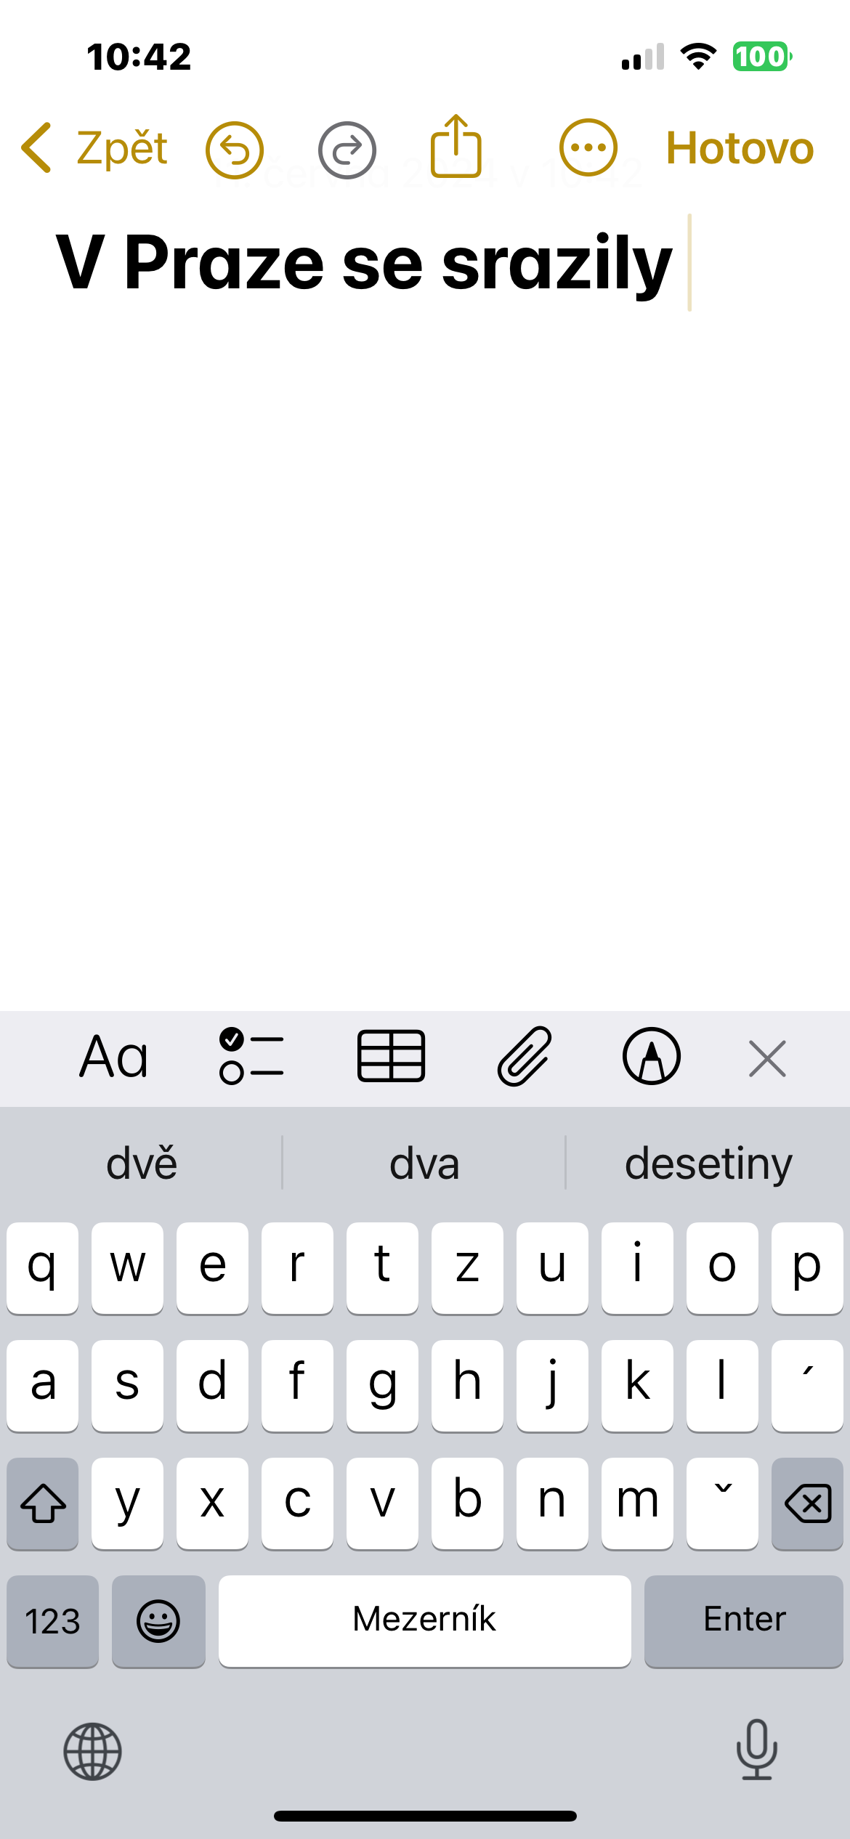This screenshot has width=850, height=1839.
Task: Switch keyboard language with globe icon
Action: (92, 1751)
